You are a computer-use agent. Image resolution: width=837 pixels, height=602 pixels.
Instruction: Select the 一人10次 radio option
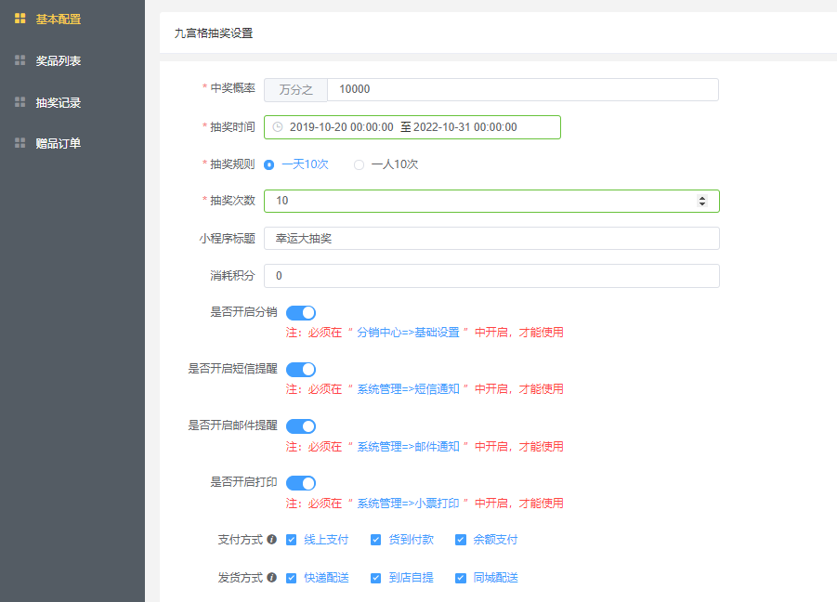pos(360,165)
